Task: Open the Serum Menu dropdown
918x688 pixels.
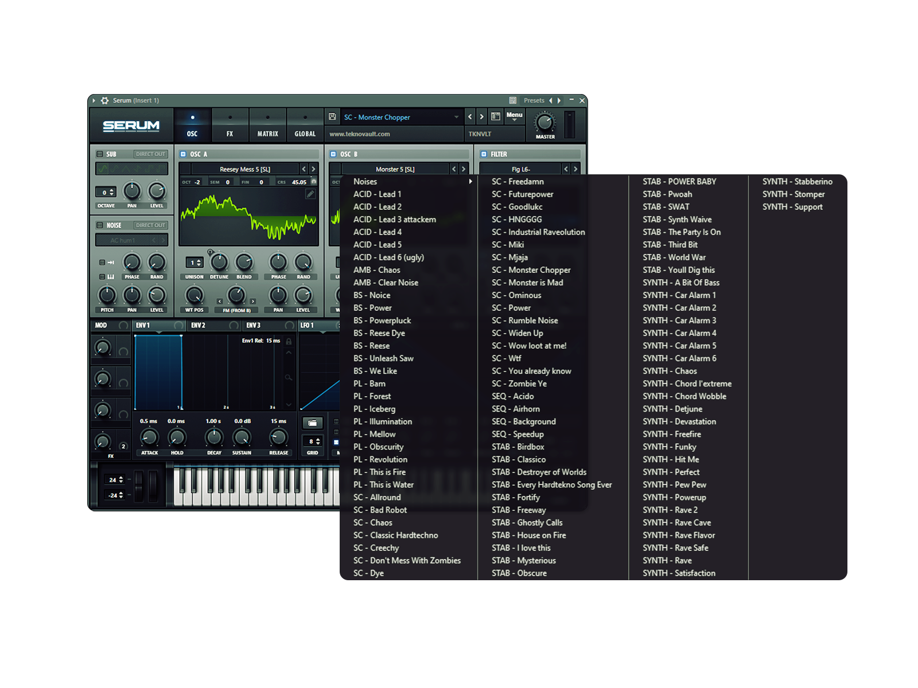Action: (514, 116)
